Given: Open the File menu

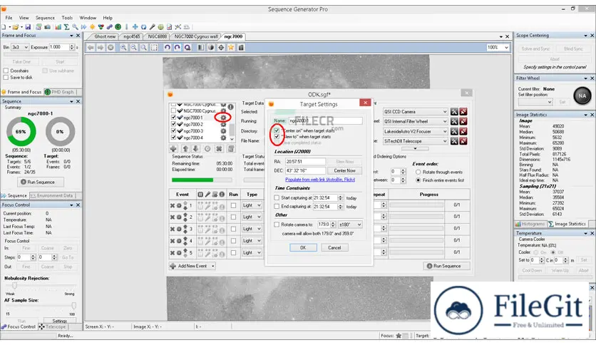Looking at the screenshot, I should pyautogui.click(x=9, y=18).
